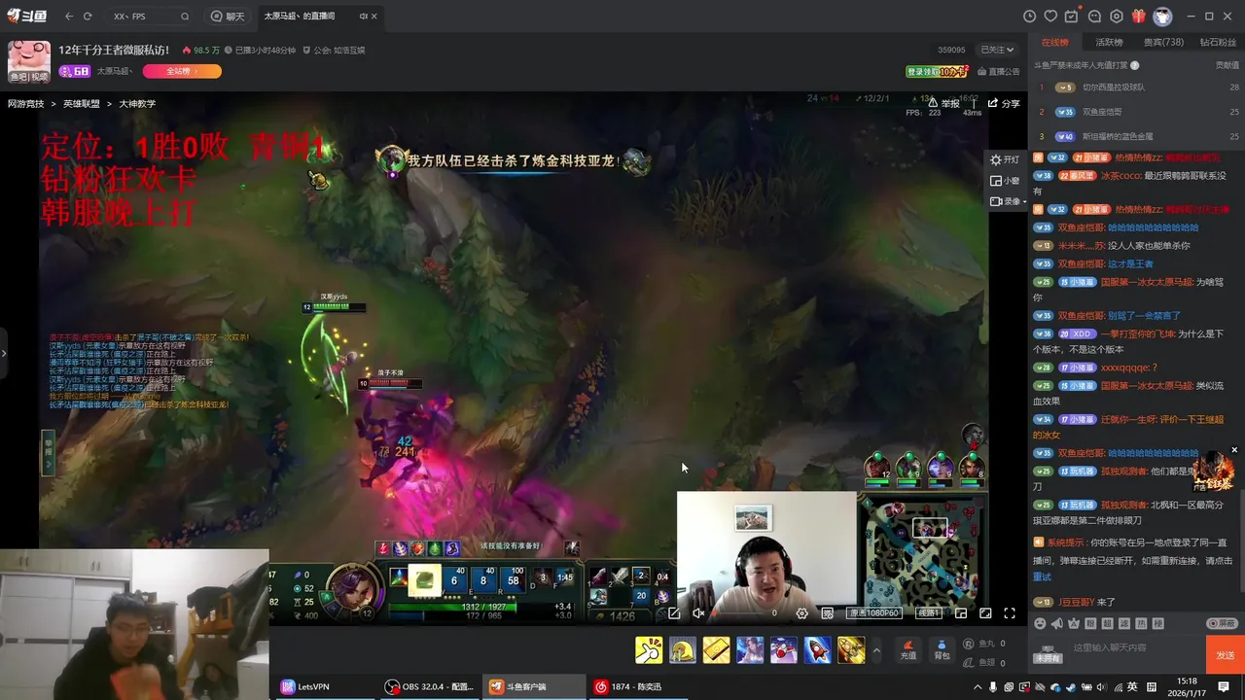Click the help question-mark icon
Image resolution: width=1245 pixels, height=700 pixels.
[1134, 65]
